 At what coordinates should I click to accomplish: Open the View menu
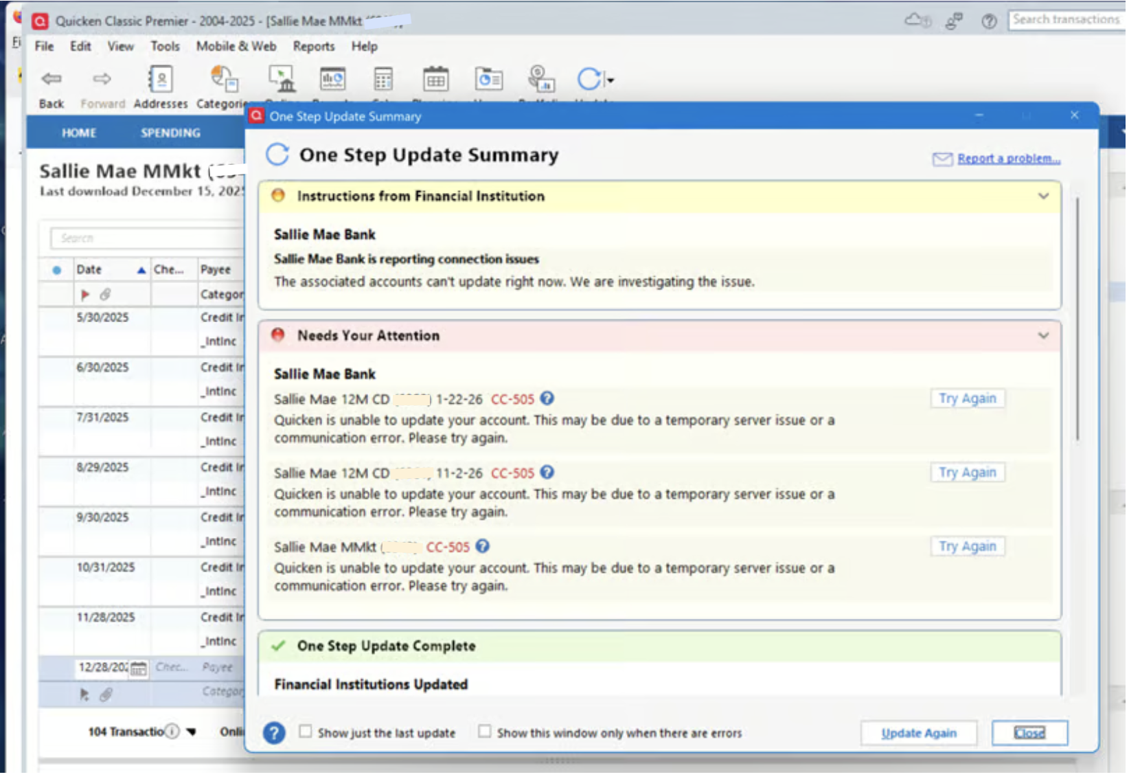point(120,46)
